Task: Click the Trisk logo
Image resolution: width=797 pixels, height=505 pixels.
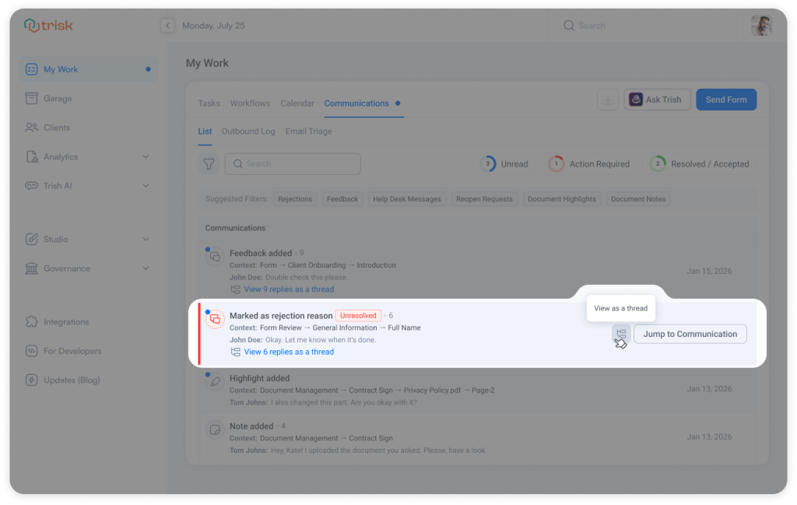Action: pyautogui.click(x=48, y=25)
